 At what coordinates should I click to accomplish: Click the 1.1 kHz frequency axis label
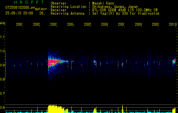(x=2, y=37)
